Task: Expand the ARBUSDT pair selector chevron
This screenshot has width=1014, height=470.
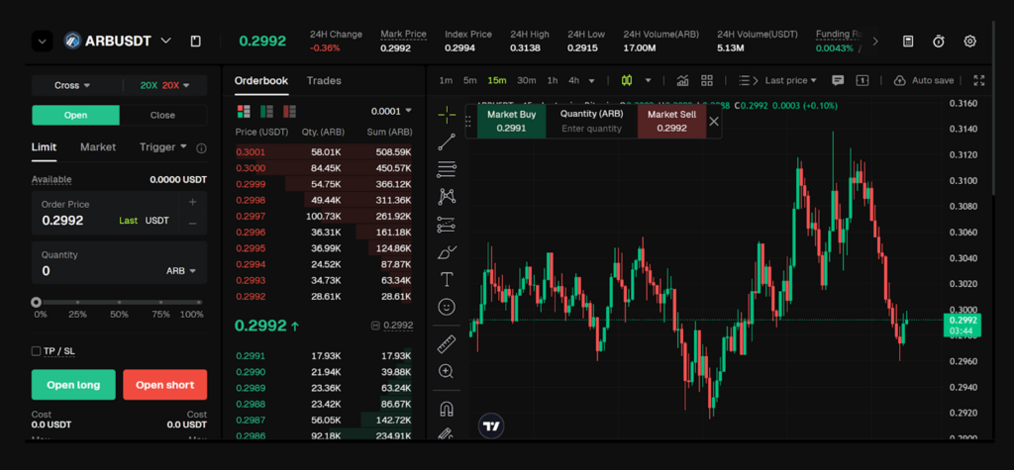Action: tap(166, 41)
